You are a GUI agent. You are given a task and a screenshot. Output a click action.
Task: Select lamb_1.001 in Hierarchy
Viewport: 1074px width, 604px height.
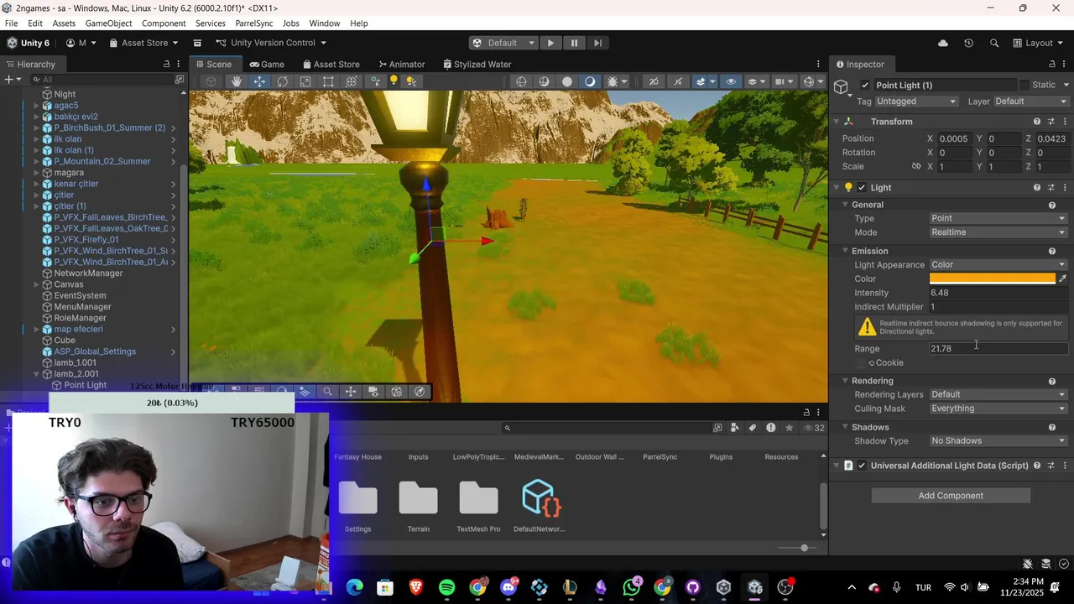75,363
